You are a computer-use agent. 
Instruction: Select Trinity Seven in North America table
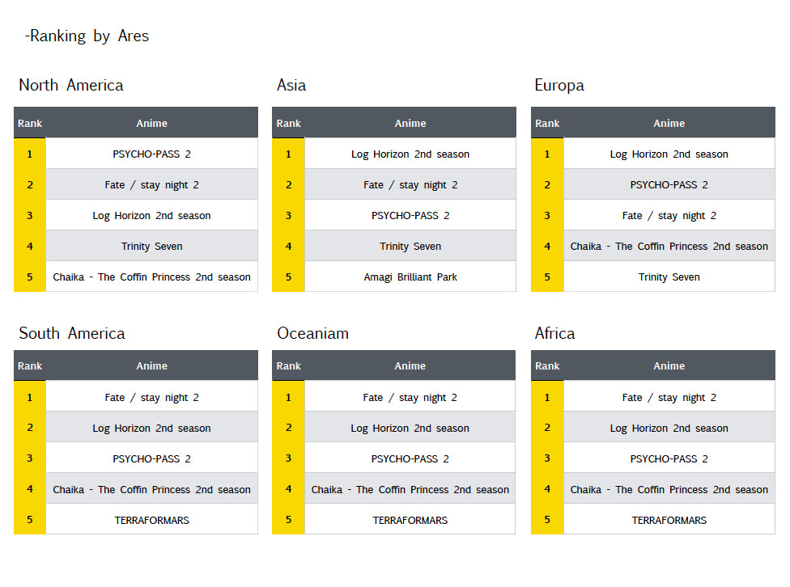click(x=151, y=246)
